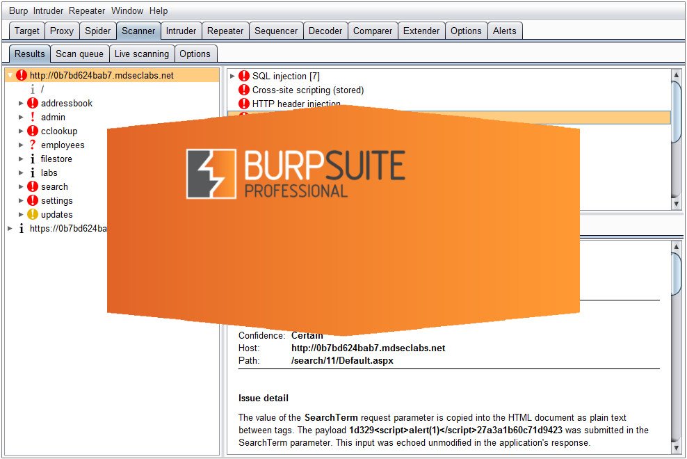
Task: Collapse the http://0b7bd624bab7.mdseclabs.net host node
Action: pos(9,75)
